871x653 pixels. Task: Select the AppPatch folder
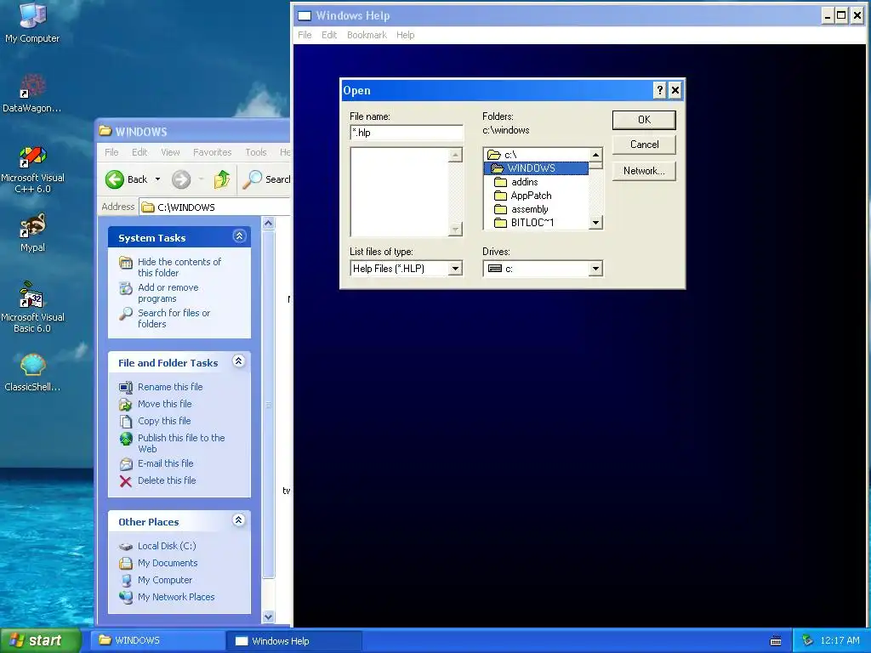point(536,196)
